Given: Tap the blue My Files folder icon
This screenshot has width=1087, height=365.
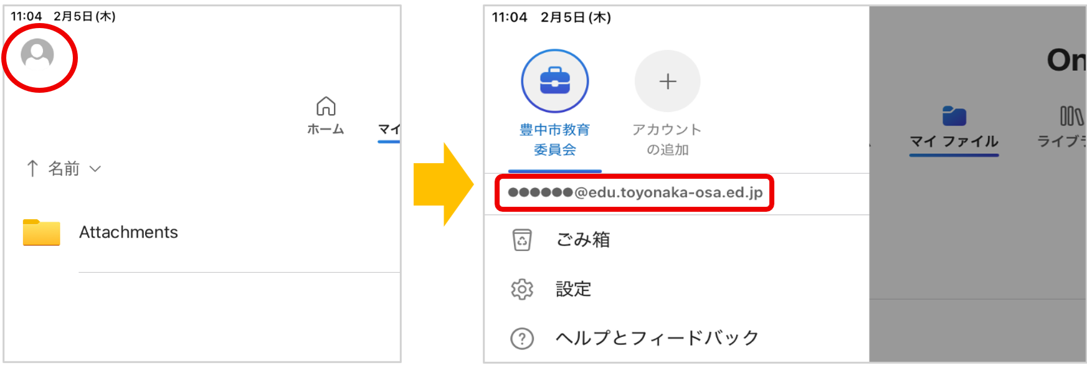Looking at the screenshot, I should (x=954, y=116).
